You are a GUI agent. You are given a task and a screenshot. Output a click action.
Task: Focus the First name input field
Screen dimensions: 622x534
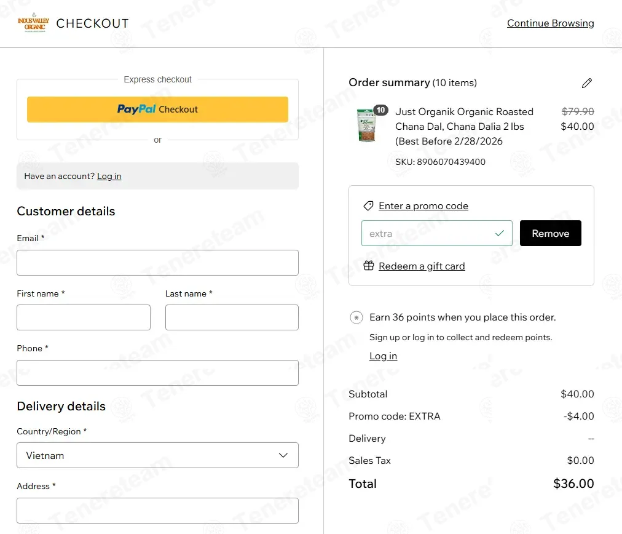pyautogui.click(x=84, y=317)
